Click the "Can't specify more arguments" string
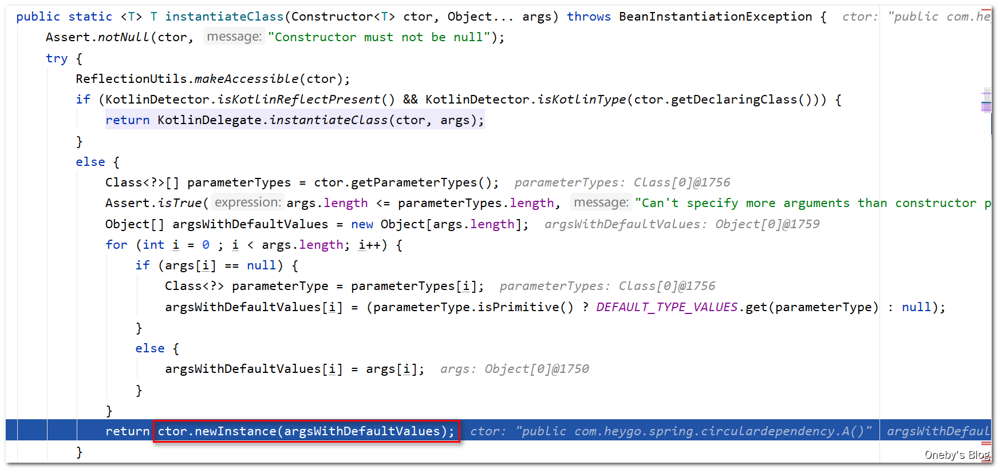Viewport: 998px width, 469px height. (813, 203)
